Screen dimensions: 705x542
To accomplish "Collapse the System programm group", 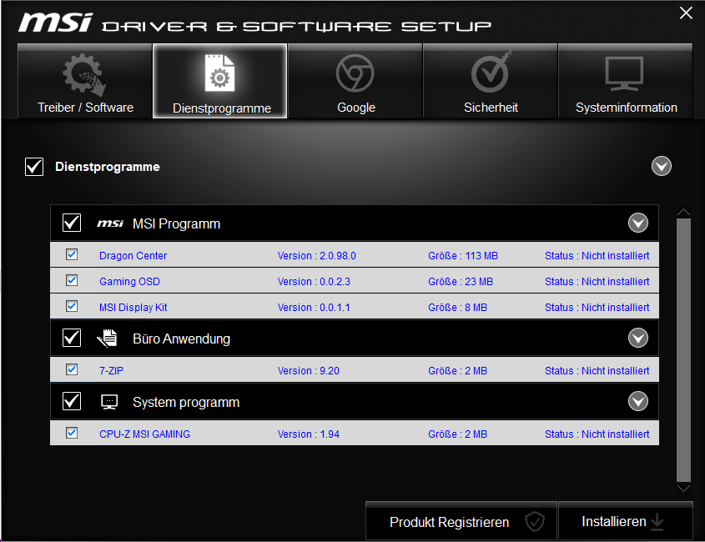I will 638,401.
